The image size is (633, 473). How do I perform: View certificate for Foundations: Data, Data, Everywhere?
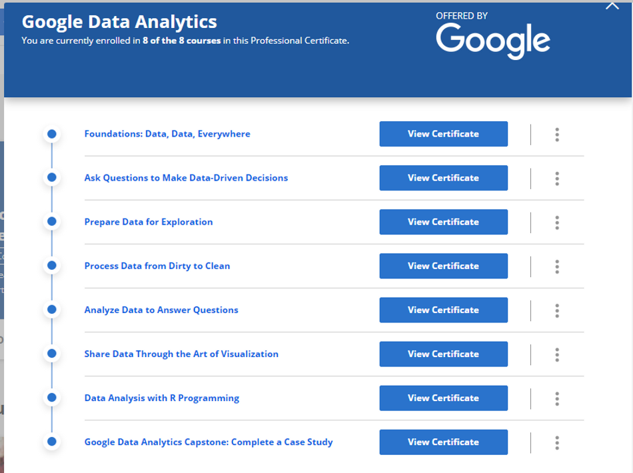point(443,134)
